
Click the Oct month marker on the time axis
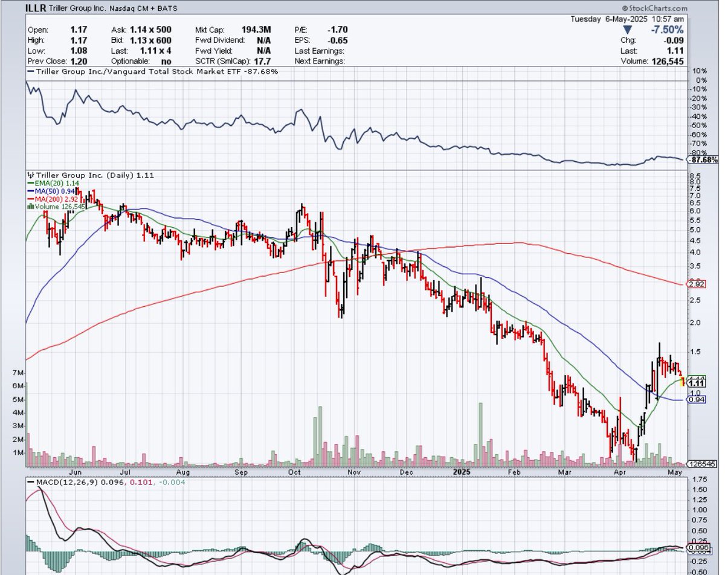tap(295, 473)
